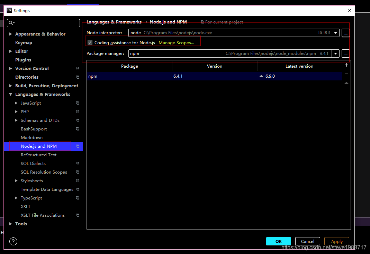Click the PhpStorm logo in title bar
Screen dimensions: 370x254
pyautogui.click(x=9, y=10)
